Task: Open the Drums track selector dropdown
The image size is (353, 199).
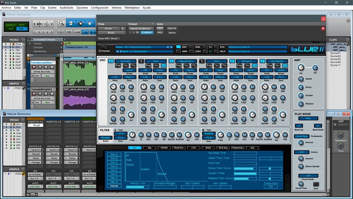Action: click(x=109, y=29)
